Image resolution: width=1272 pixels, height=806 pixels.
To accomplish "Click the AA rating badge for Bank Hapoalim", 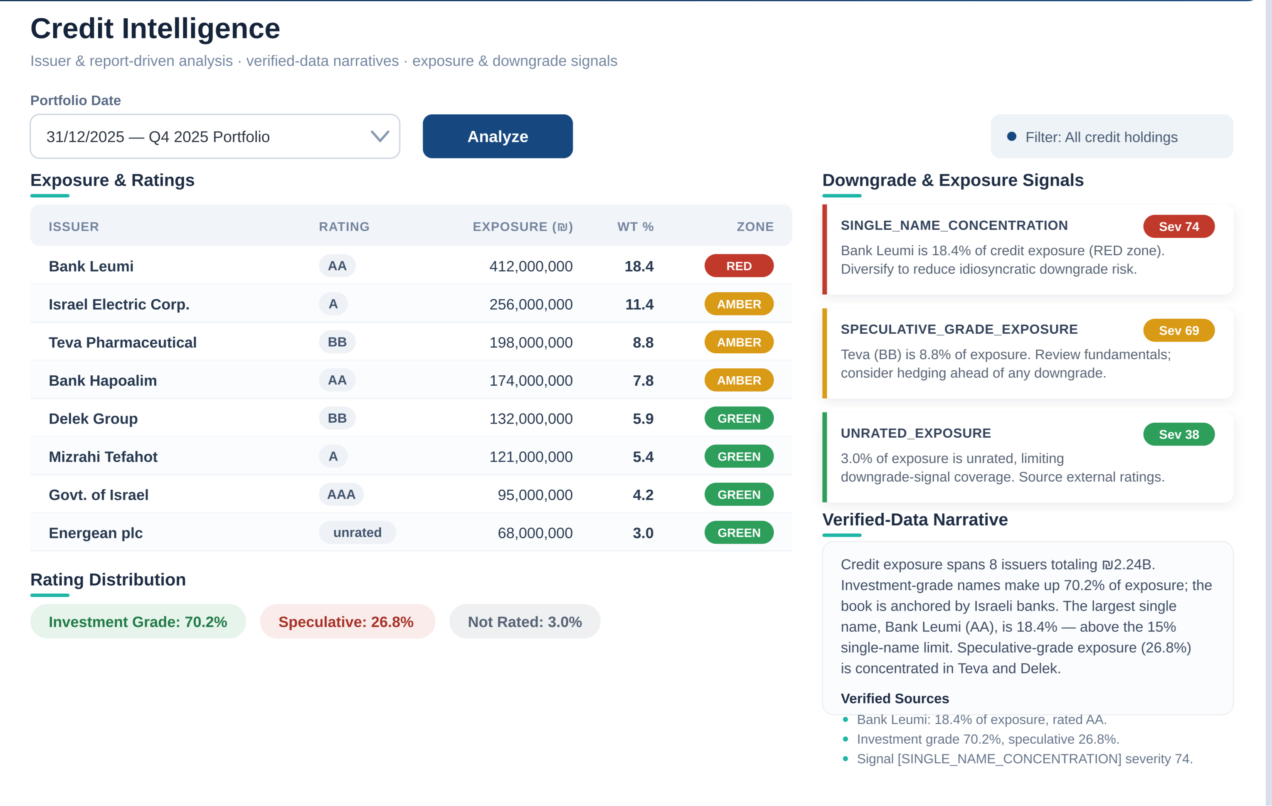I will pyautogui.click(x=337, y=380).
